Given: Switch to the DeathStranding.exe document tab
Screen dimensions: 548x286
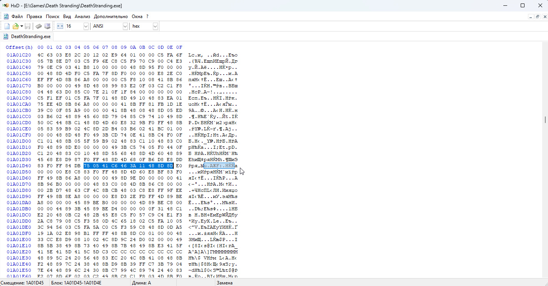Looking at the screenshot, I should click(27, 37).
